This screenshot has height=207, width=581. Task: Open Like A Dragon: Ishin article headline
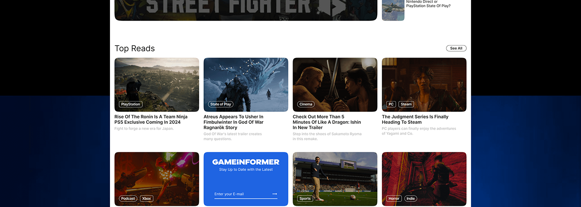pos(327,122)
